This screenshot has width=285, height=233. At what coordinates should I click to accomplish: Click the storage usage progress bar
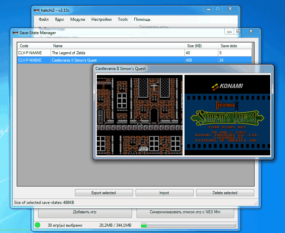coord(189,225)
